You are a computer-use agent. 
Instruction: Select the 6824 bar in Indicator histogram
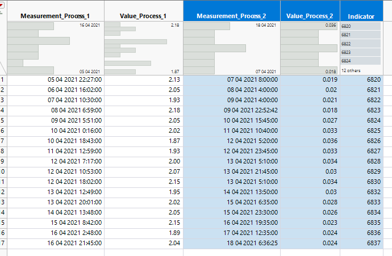361,61
